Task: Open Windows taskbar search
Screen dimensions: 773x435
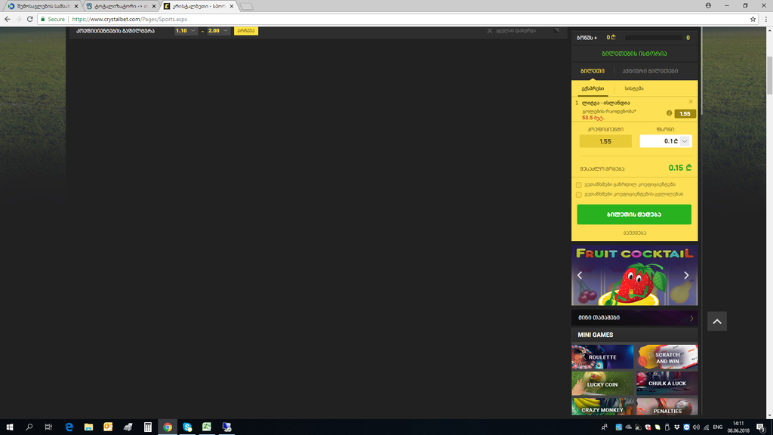Action: pyautogui.click(x=29, y=427)
